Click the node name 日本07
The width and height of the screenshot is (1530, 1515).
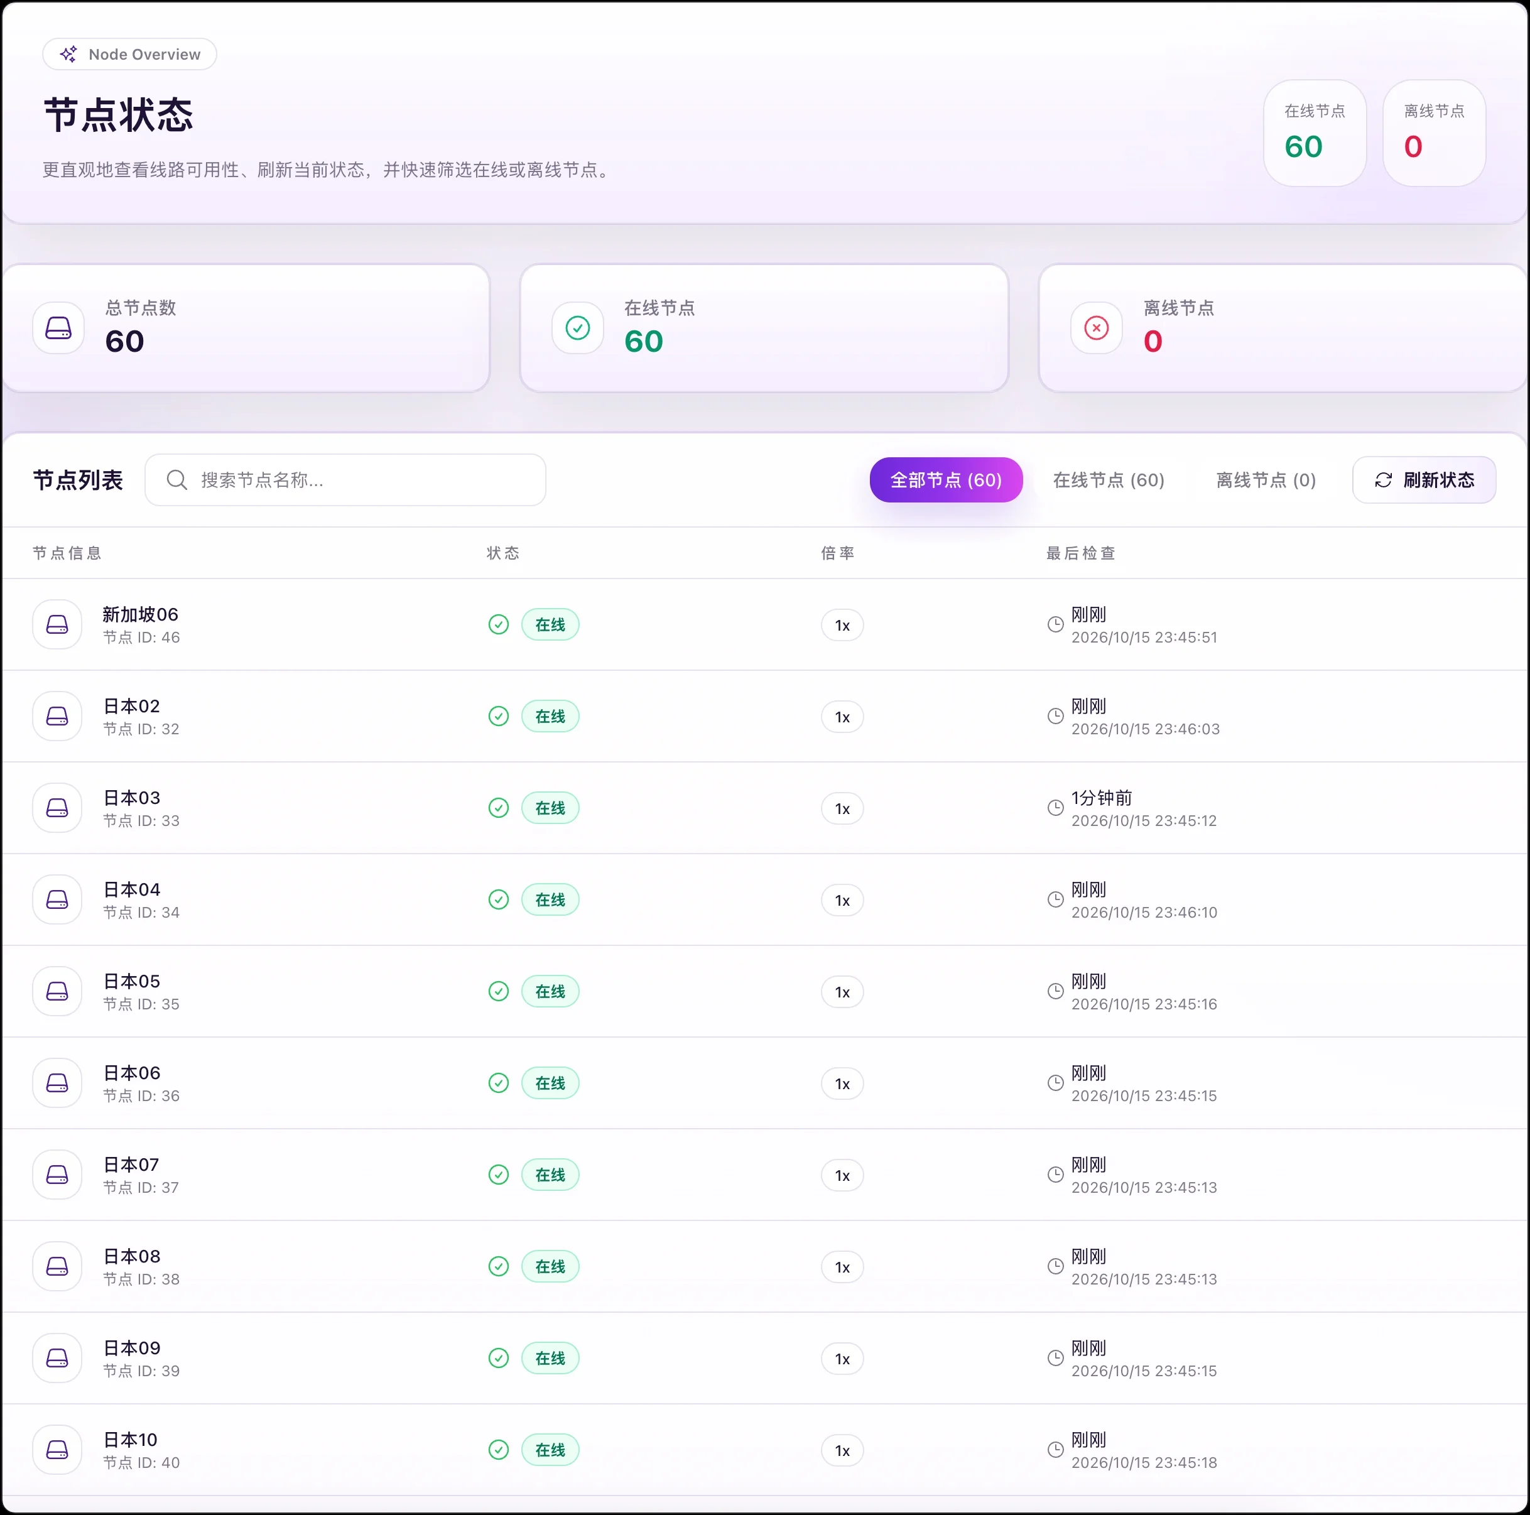point(131,1164)
